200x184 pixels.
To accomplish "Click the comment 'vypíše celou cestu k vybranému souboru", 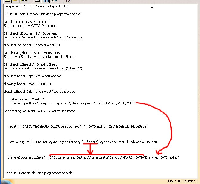I will pos(129,142).
